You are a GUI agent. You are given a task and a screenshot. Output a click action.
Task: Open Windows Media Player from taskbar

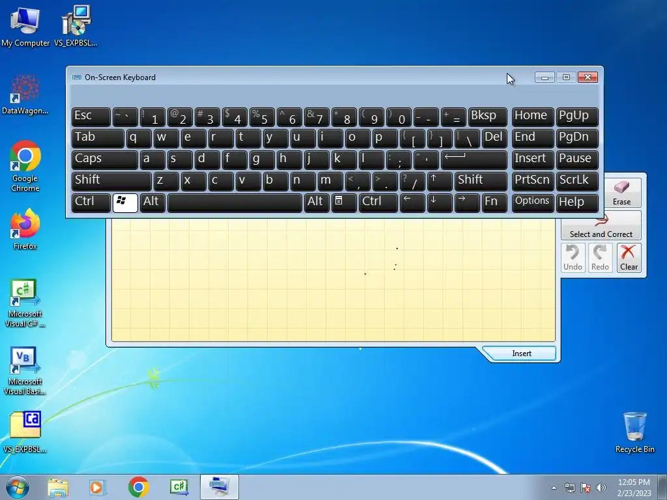pyautogui.click(x=98, y=487)
